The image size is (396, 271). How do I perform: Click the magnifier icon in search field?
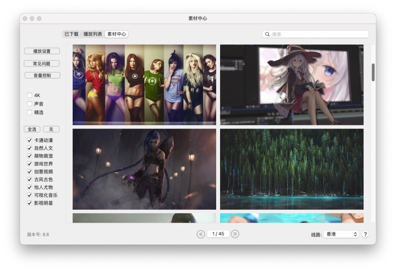click(267, 34)
